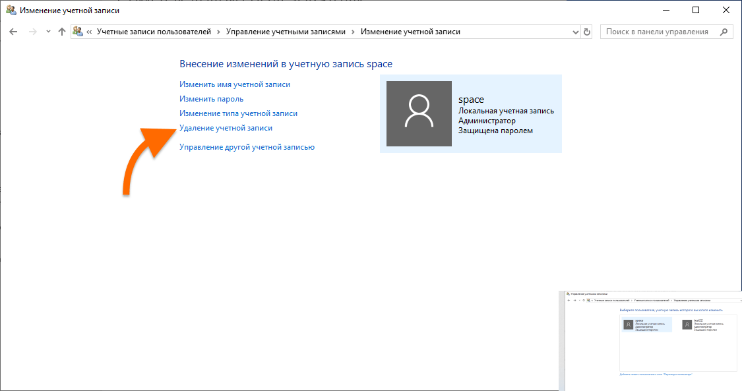This screenshot has width=742, height=391.
Task: Refresh the control panel page
Action: pos(587,32)
